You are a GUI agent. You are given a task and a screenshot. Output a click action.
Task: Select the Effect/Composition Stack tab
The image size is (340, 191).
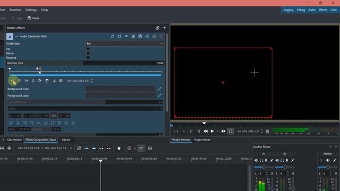coord(40,140)
